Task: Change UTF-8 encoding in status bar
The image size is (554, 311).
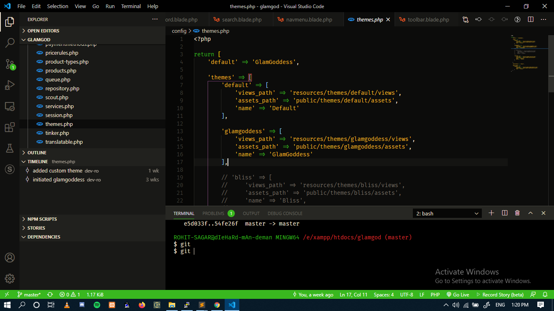Action: (x=406, y=295)
